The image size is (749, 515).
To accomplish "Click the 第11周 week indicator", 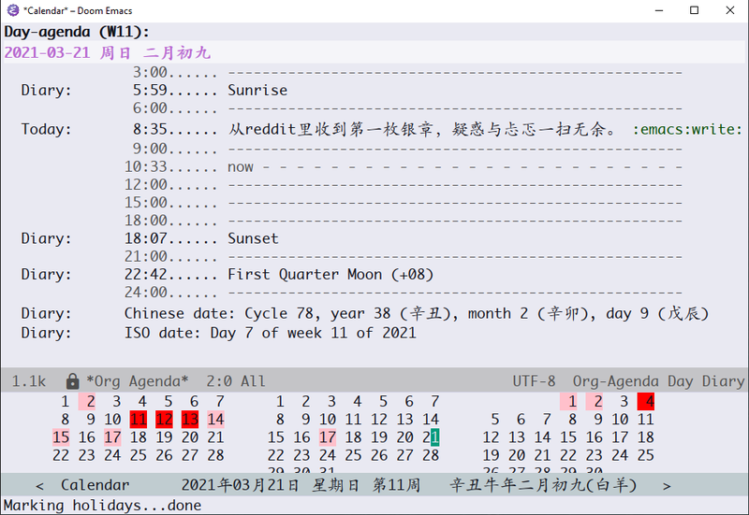I will coord(396,485).
